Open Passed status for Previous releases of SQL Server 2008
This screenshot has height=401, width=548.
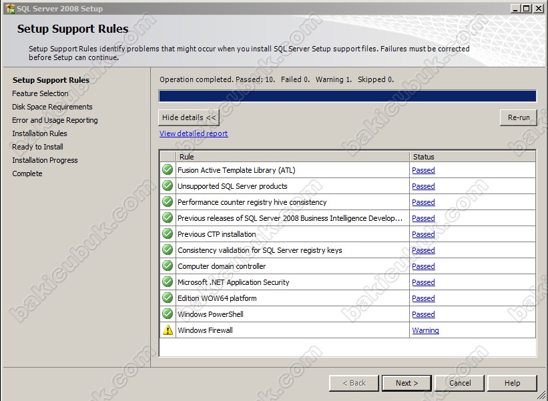(423, 218)
